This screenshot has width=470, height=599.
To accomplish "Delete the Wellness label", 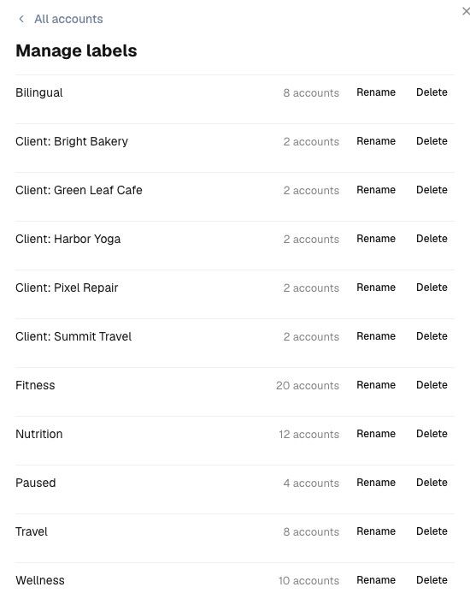I will tap(432, 580).
